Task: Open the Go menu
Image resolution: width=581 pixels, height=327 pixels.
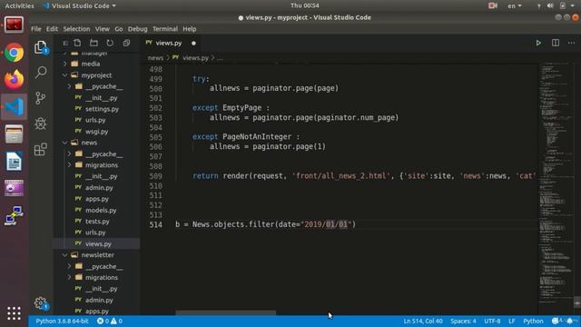Action: 119,29
